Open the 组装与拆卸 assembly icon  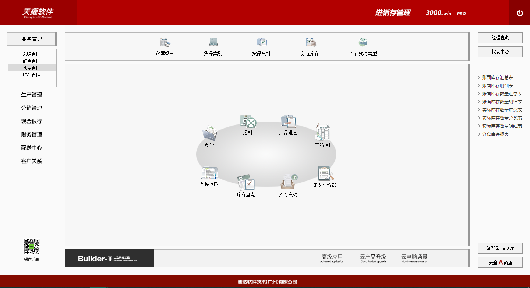tap(325, 174)
